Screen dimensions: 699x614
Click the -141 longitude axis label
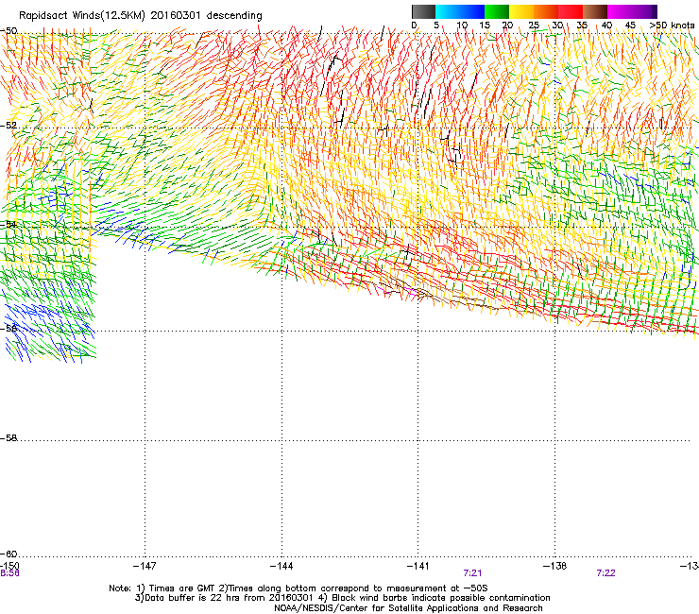[x=418, y=566]
